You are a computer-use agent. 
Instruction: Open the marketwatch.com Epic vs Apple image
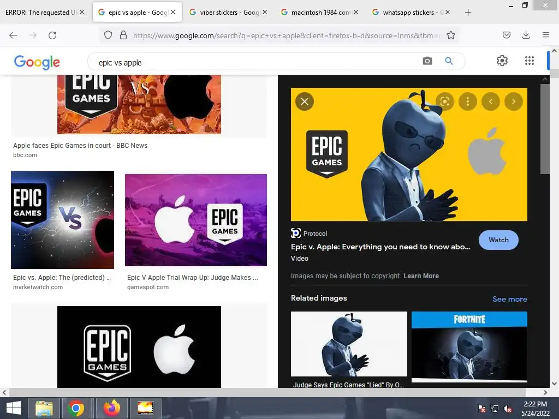coord(62,220)
